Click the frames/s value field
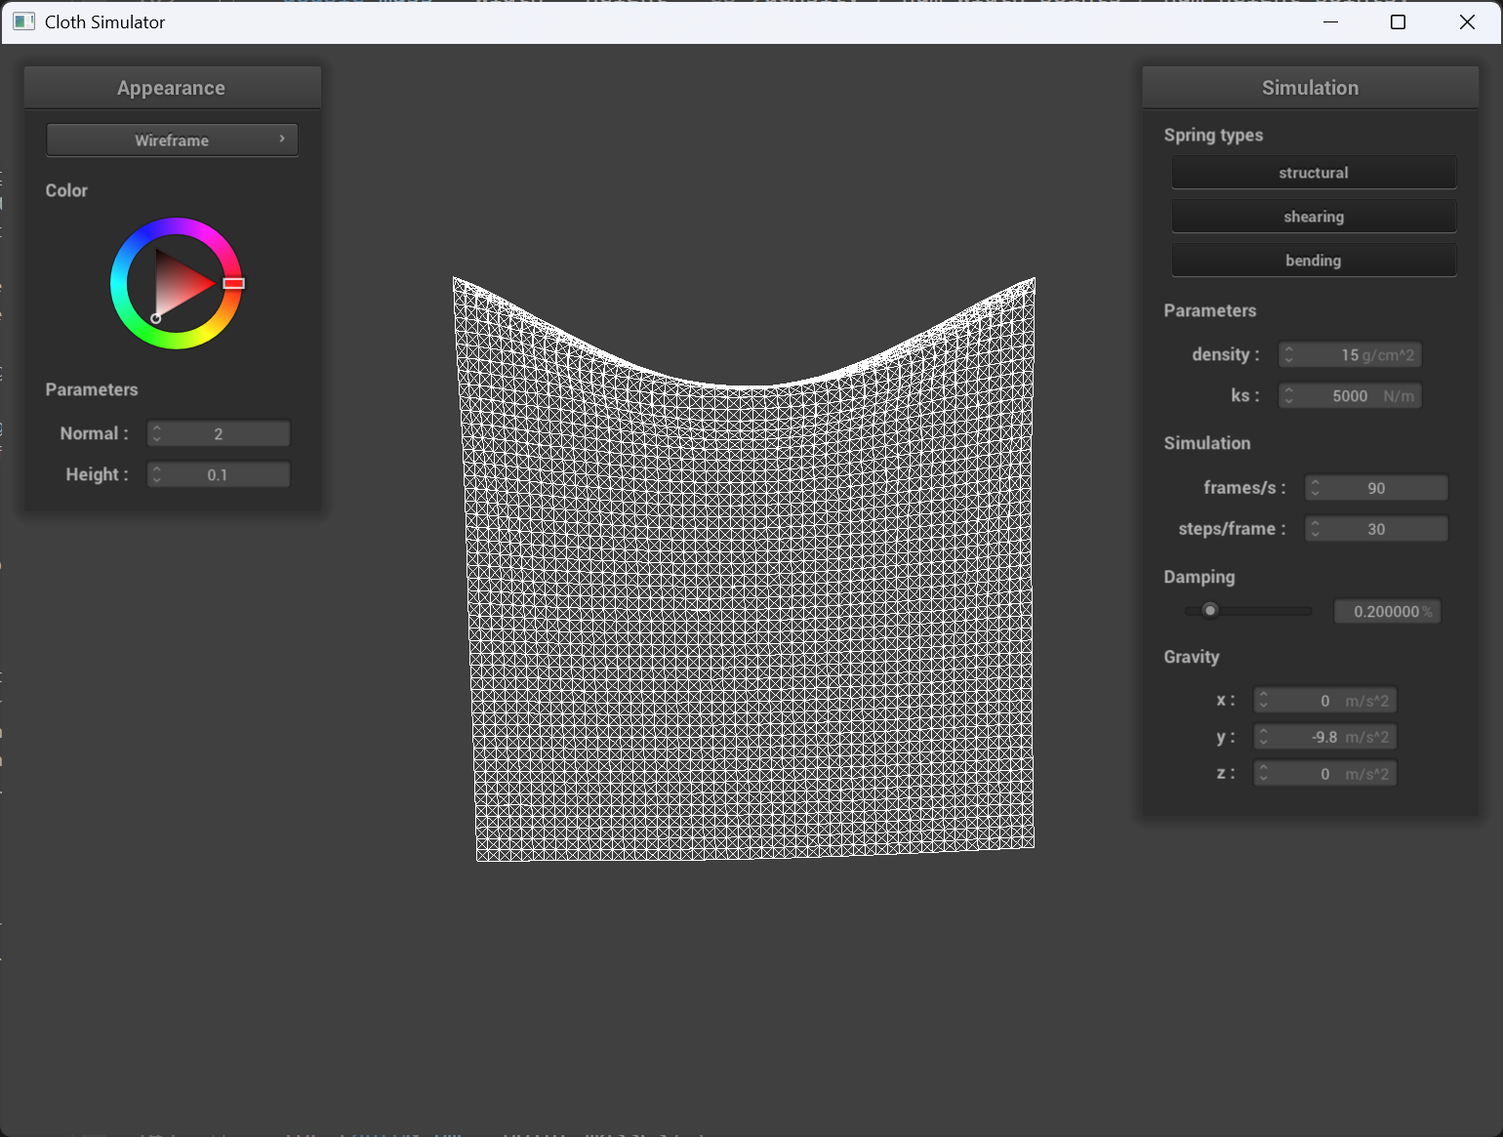The image size is (1503, 1137). [1376, 488]
